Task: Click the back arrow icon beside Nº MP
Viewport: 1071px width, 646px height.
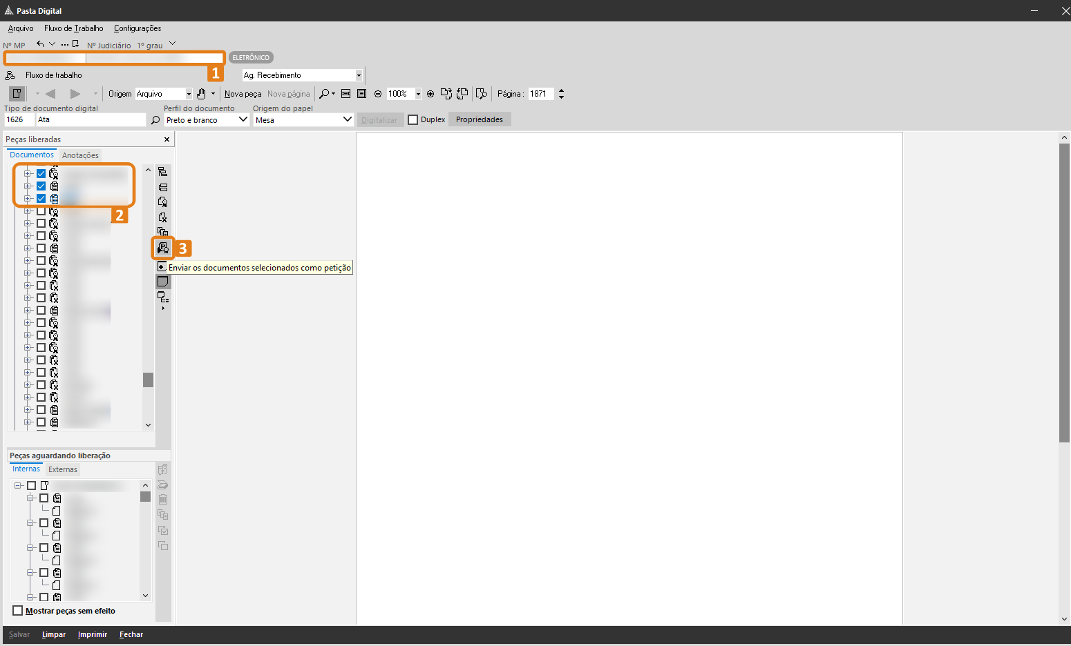Action: point(40,44)
